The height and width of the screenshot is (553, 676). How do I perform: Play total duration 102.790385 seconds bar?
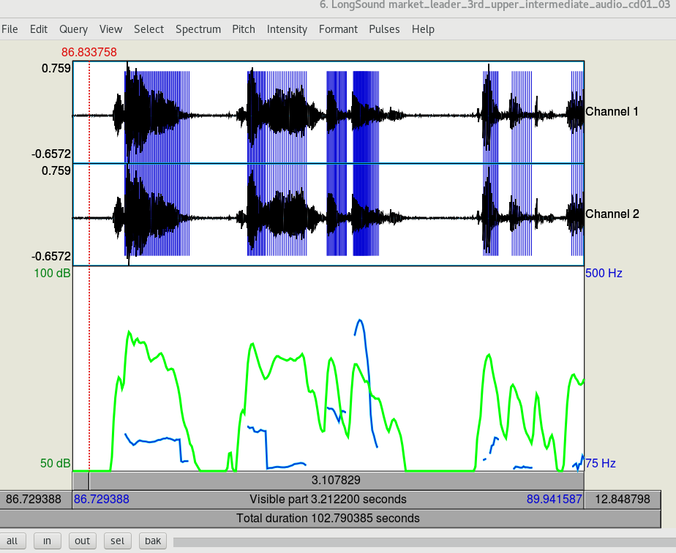(328, 518)
